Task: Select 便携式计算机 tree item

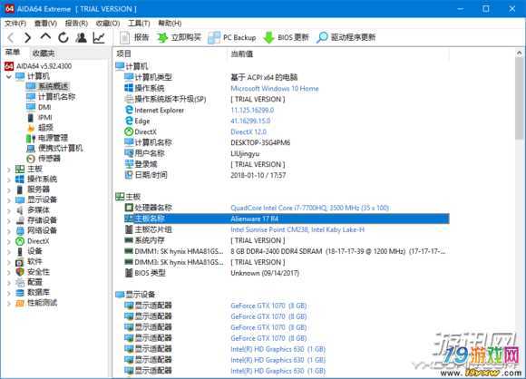Action: pyautogui.click(x=60, y=148)
